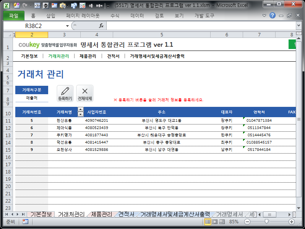The width and height of the screenshot is (305, 229).
Task: Open the dropdown next to the toolbox icon
Action: (x=67, y=6)
